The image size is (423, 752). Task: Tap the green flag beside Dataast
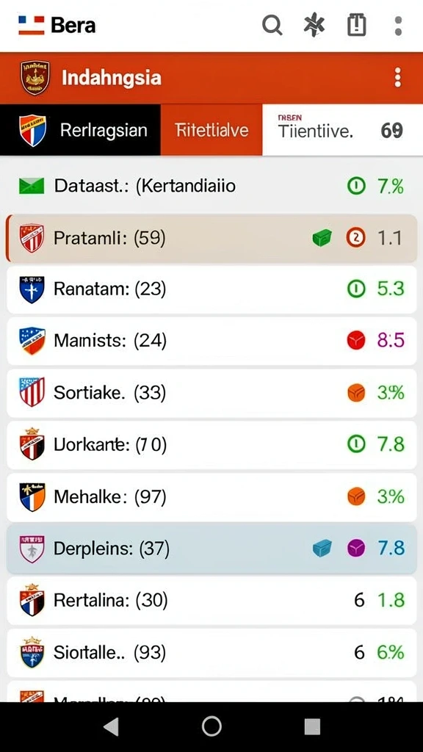[32, 186]
